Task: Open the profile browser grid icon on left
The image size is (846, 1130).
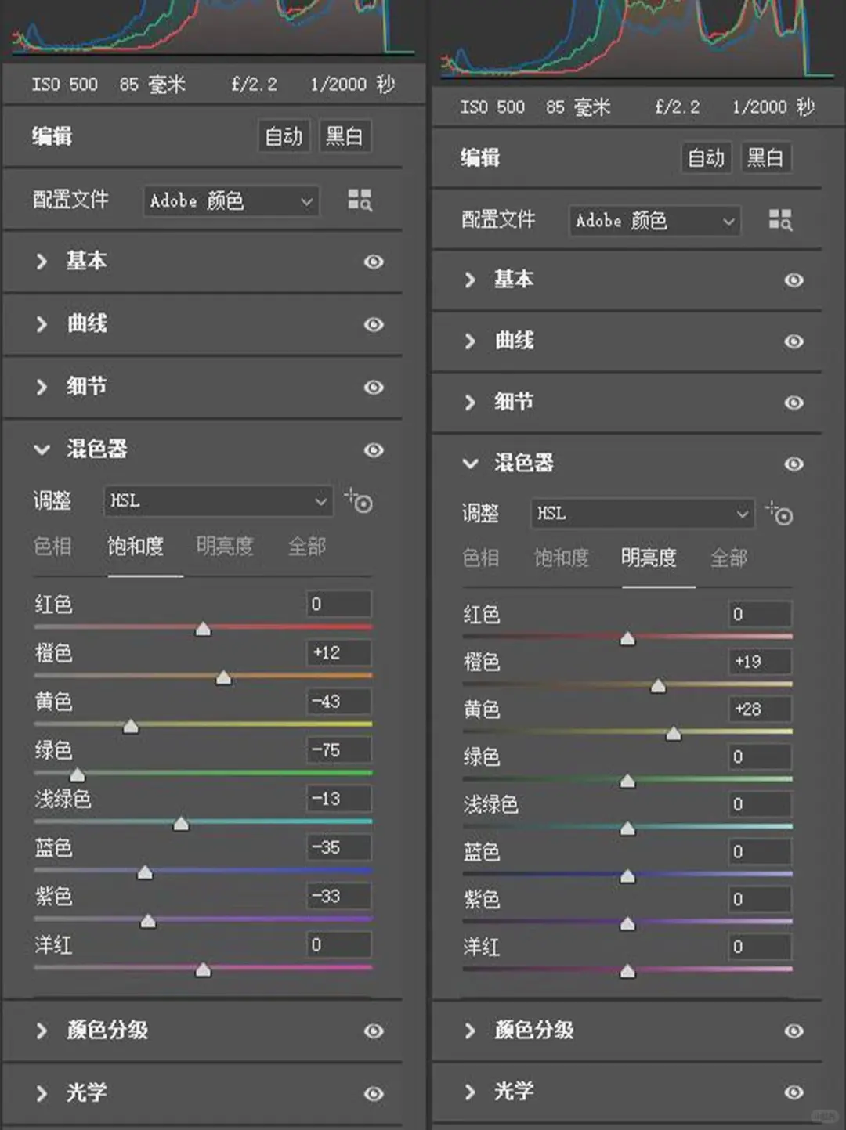Action: [x=360, y=200]
